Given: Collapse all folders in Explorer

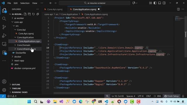Looking at the screenshot, I should 38,14.
